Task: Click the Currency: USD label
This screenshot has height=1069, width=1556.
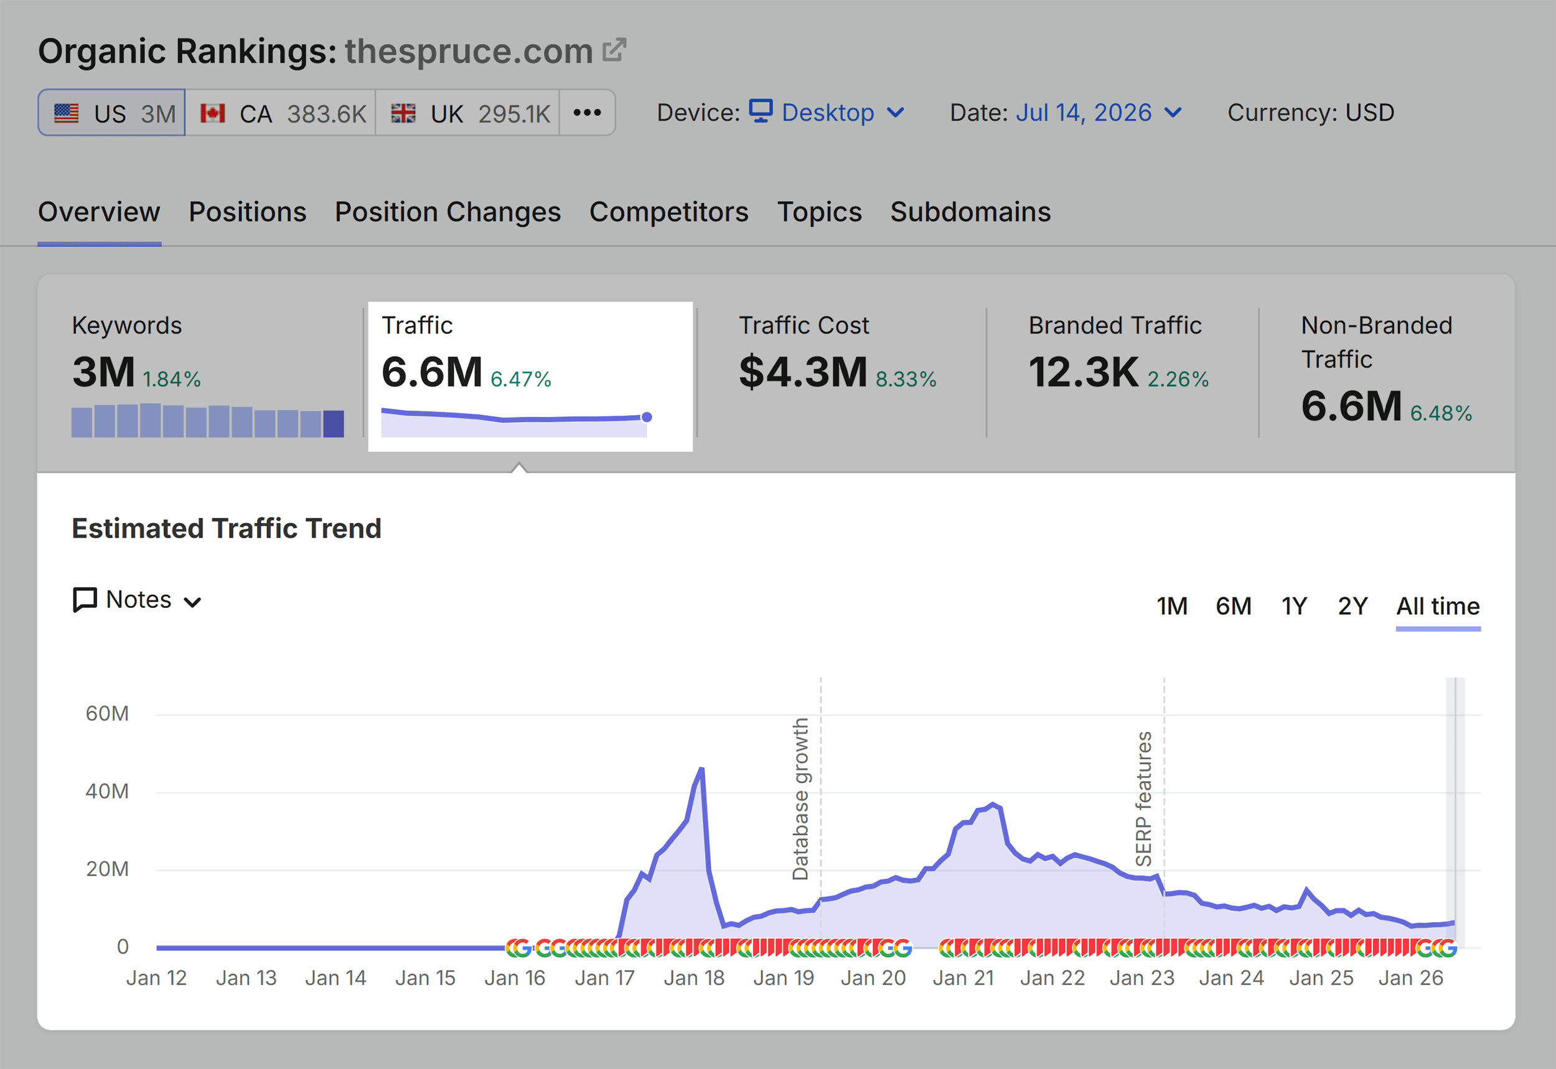Action: [1311, 113]
